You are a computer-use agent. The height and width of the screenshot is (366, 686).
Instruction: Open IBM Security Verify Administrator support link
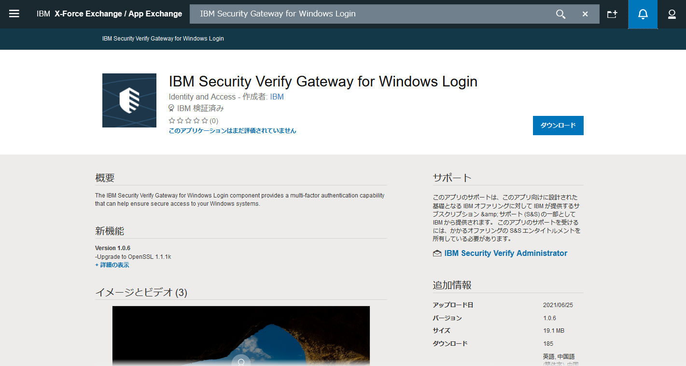point(505,253)
